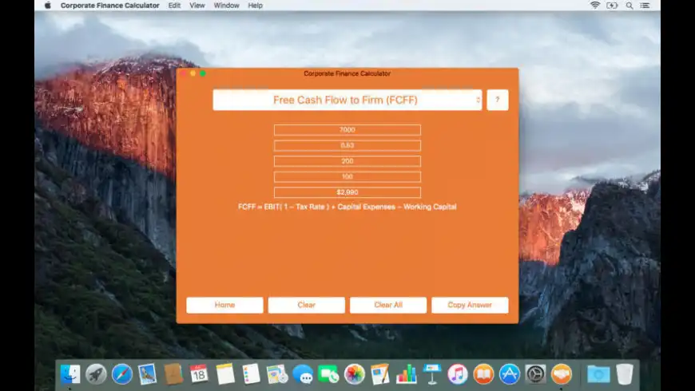This screenshot has height=391, width=695.
Task: Click the battery status icon
Action: (x=612, y=6)
